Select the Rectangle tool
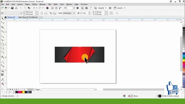 click(2, 44)
